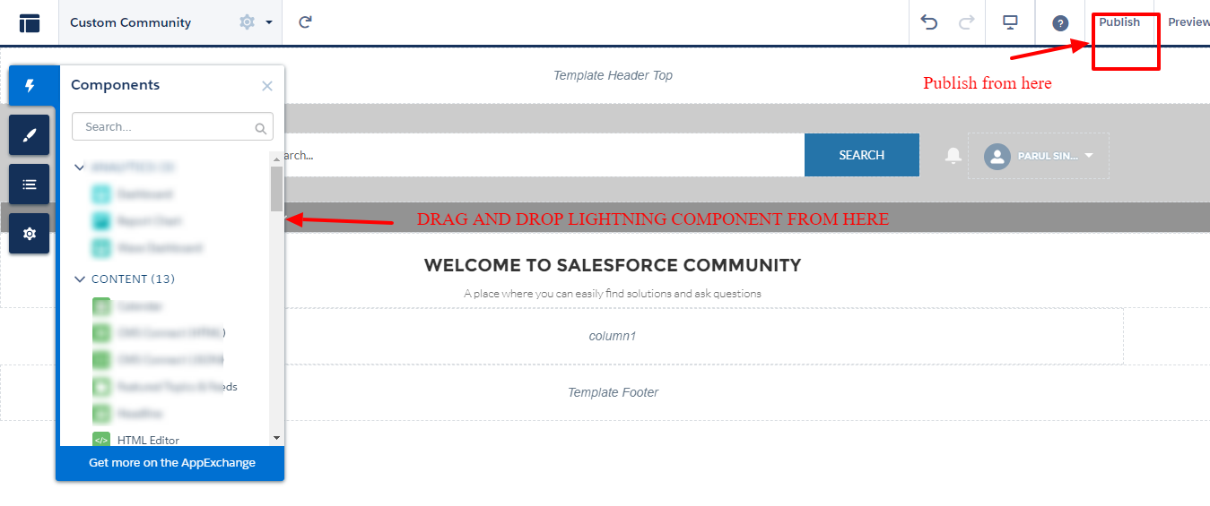
Task: Open the Page Structure list panel
Action: pos(30,184)
